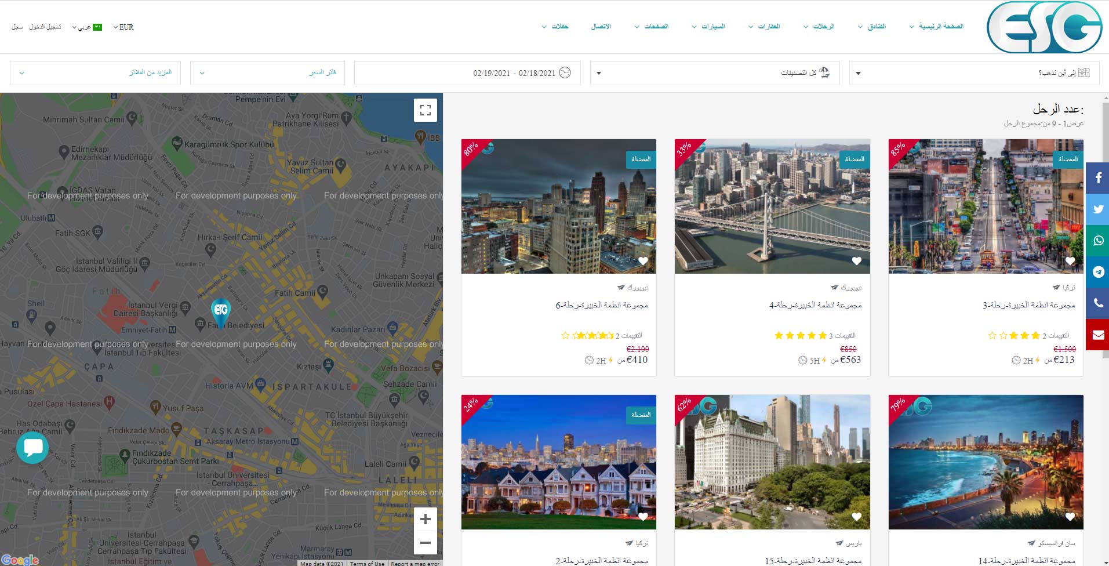Toggle heart on the €563 bridge tour
1109x566 pixels.
856,261
